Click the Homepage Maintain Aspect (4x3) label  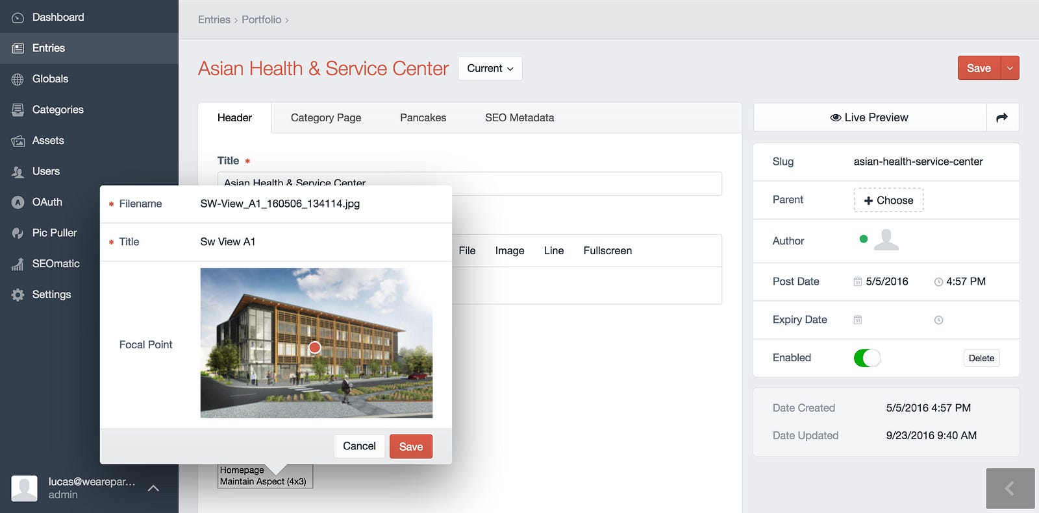[265, 476]
